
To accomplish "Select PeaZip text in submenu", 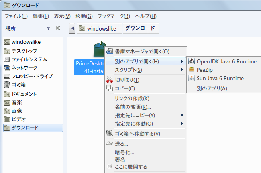I will click(x=205, y=70).
